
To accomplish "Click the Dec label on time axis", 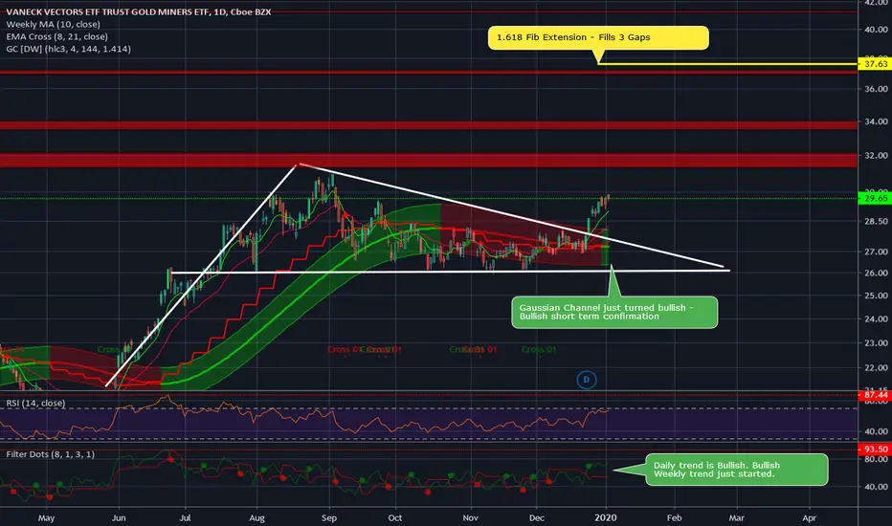I will coord(537,518).
